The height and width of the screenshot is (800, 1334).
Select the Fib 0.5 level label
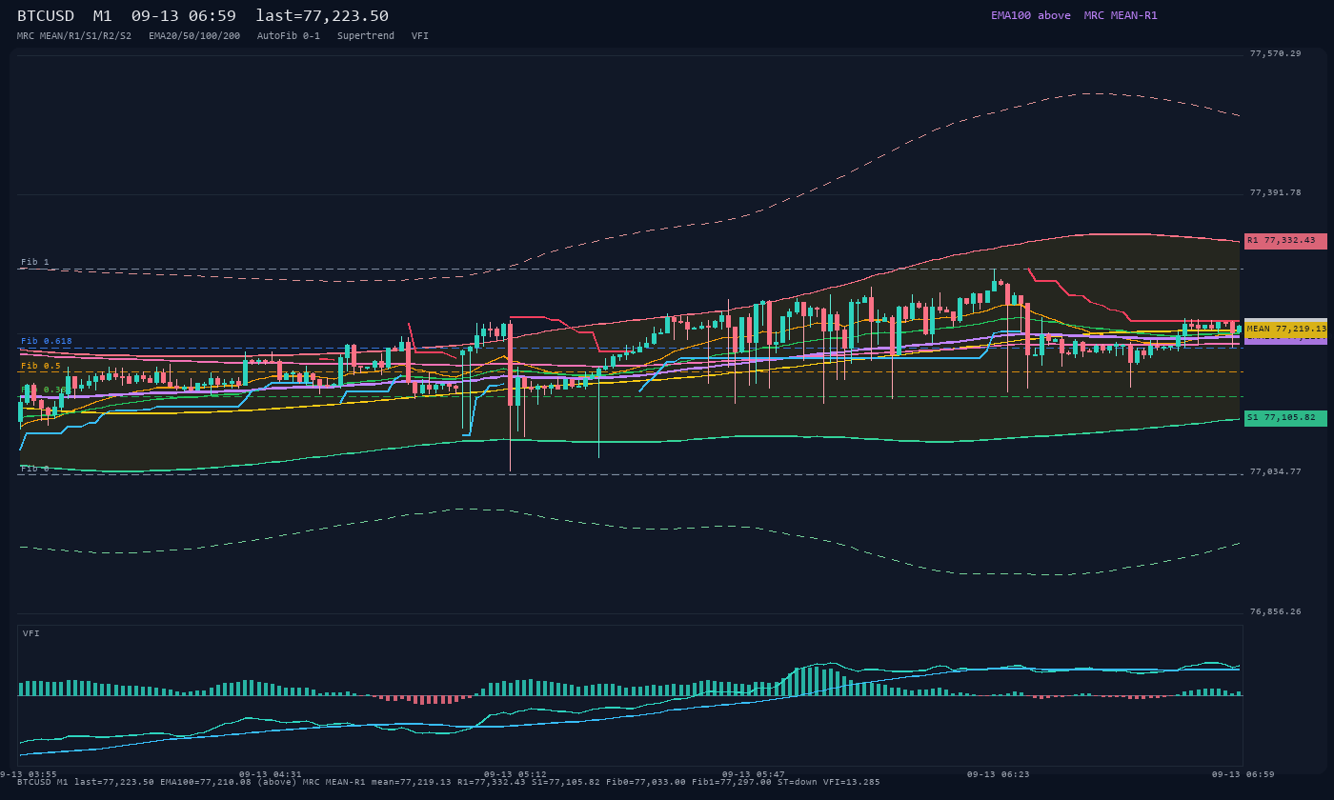coord(41,366)
